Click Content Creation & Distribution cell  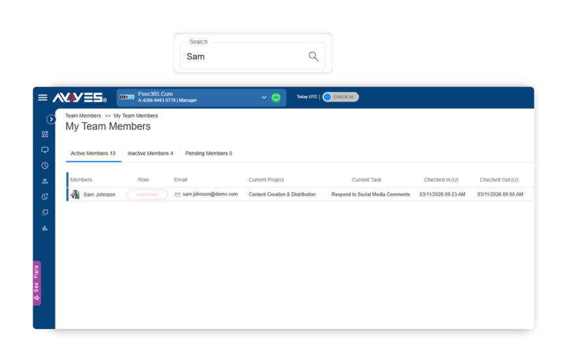coord(282,195)
